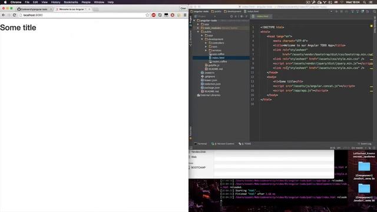This screenshot has width=377, height=212.
Task: Click the scroll-from-source target icon in the Project panel
Action: pyautogui.click(x=232, y=16)
